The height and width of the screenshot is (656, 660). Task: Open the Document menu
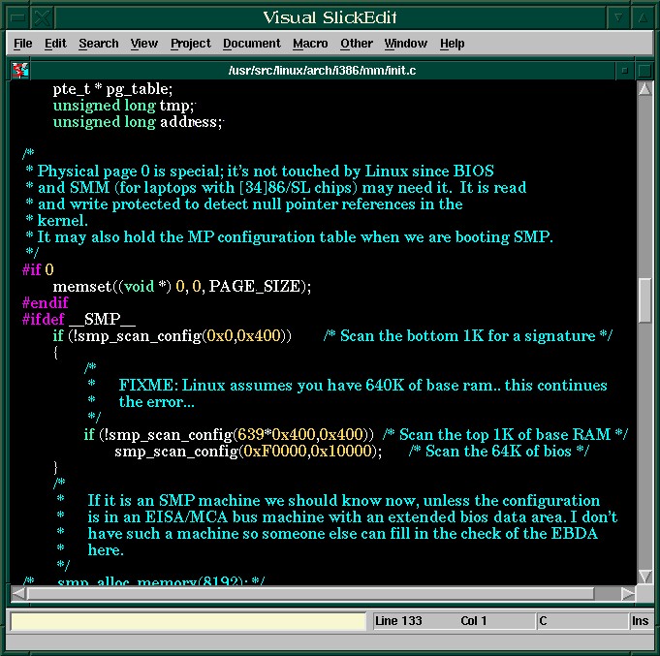pos(252,44)
